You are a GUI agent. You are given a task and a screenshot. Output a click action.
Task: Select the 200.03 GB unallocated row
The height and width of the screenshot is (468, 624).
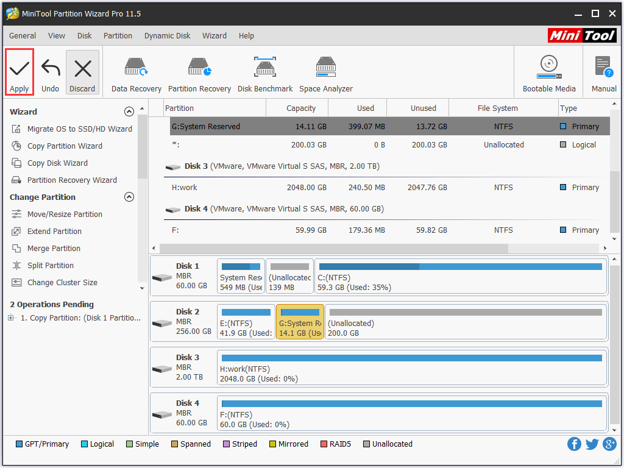pyautogui.click(x=387, y=145)
